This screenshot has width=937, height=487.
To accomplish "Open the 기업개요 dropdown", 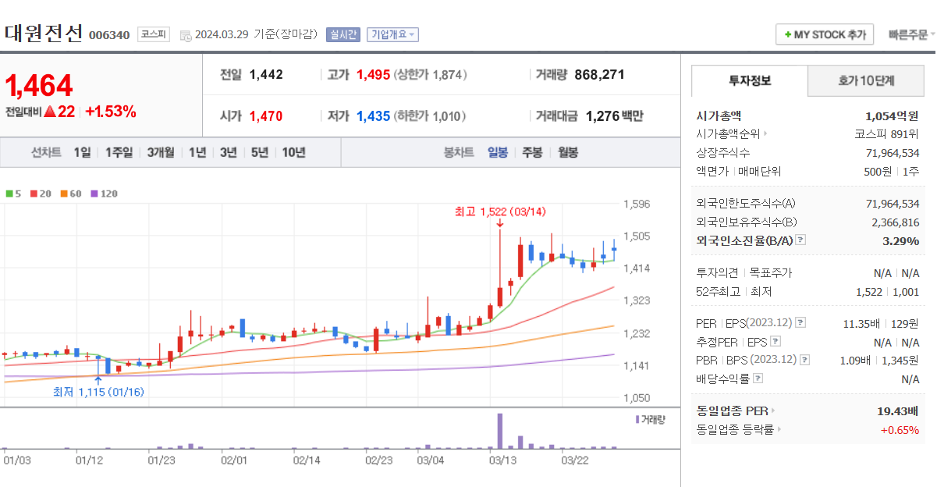I will 393,34.
